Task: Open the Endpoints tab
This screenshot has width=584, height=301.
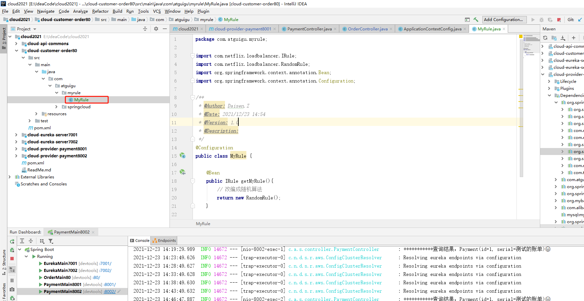Action: [164, 241]
